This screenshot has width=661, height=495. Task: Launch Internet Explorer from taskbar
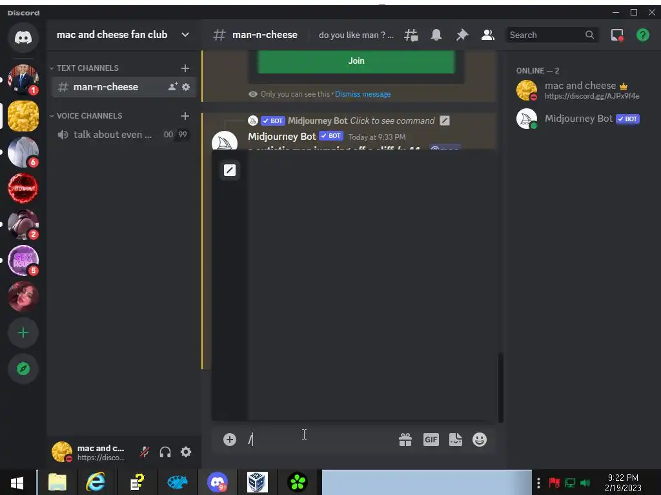(96, 483)
